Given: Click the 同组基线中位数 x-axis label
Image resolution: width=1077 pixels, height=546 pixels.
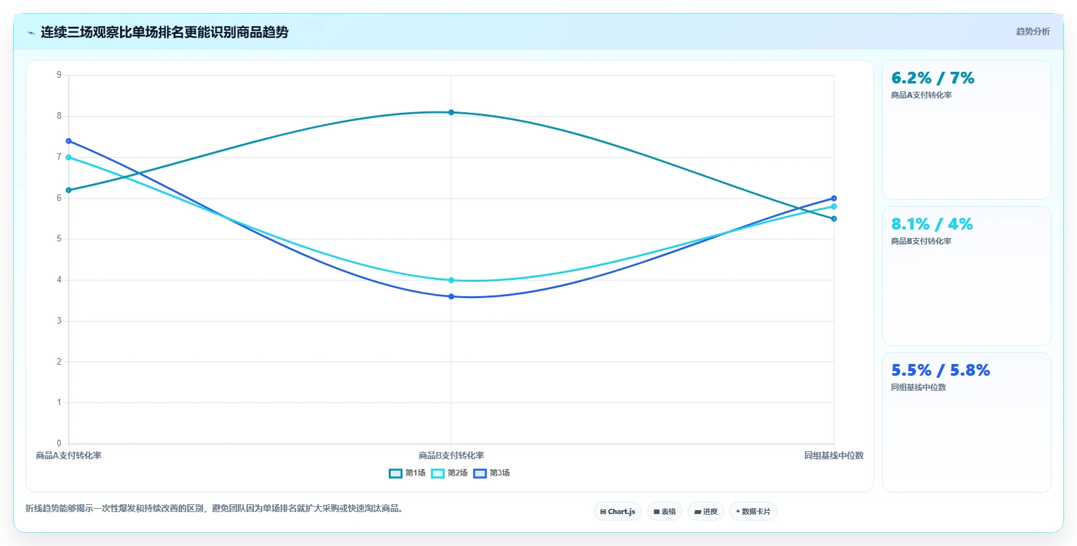Looking at the screenshot, I should [x=834, y=455].
